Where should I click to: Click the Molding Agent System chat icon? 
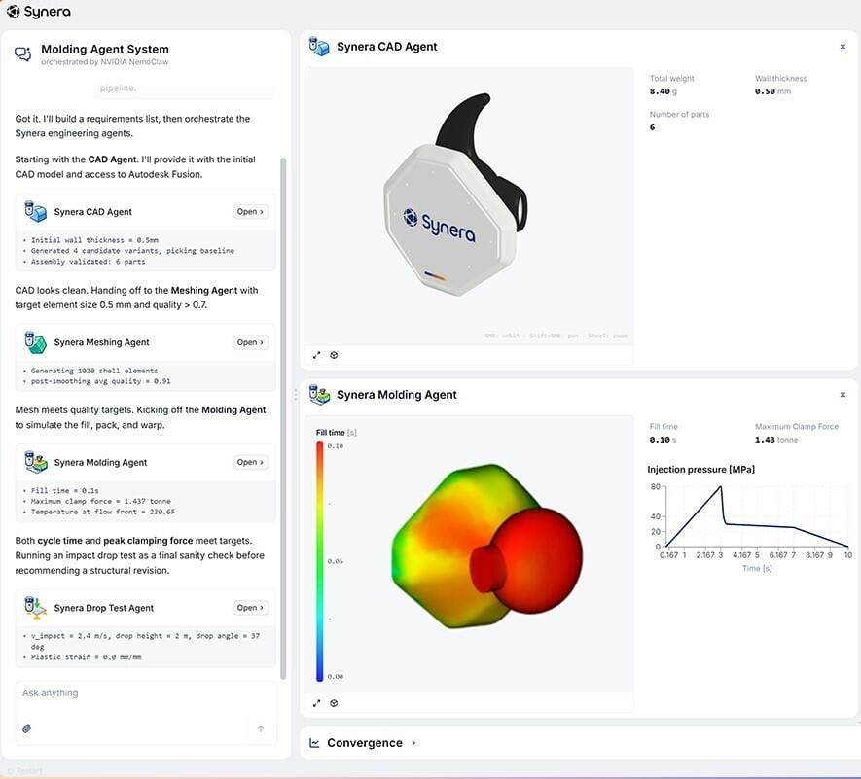tap(23, 53)
